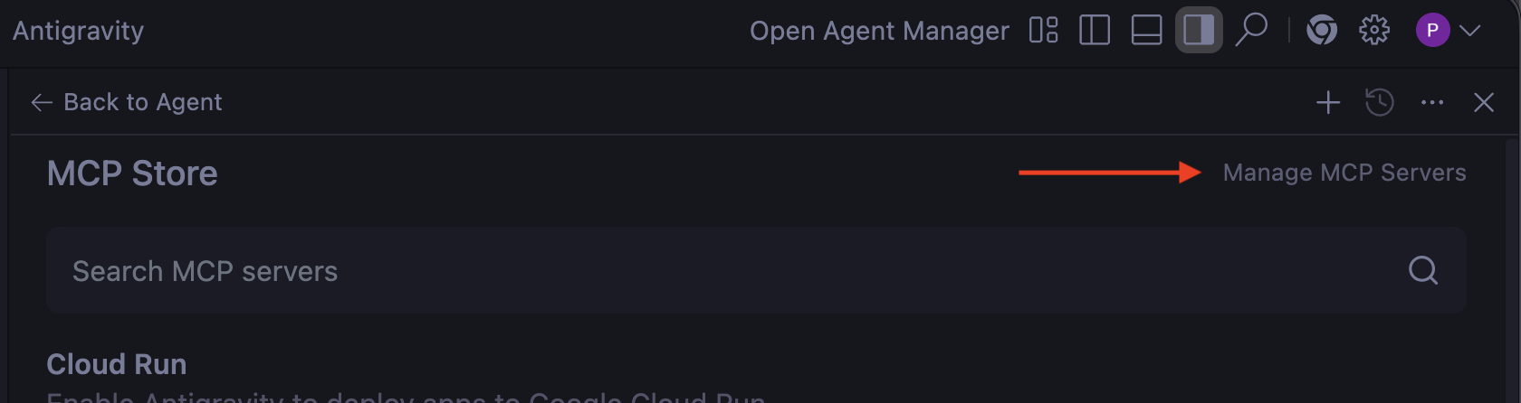
Task: Close the agent panel with X
Action: pos(1484,102)
